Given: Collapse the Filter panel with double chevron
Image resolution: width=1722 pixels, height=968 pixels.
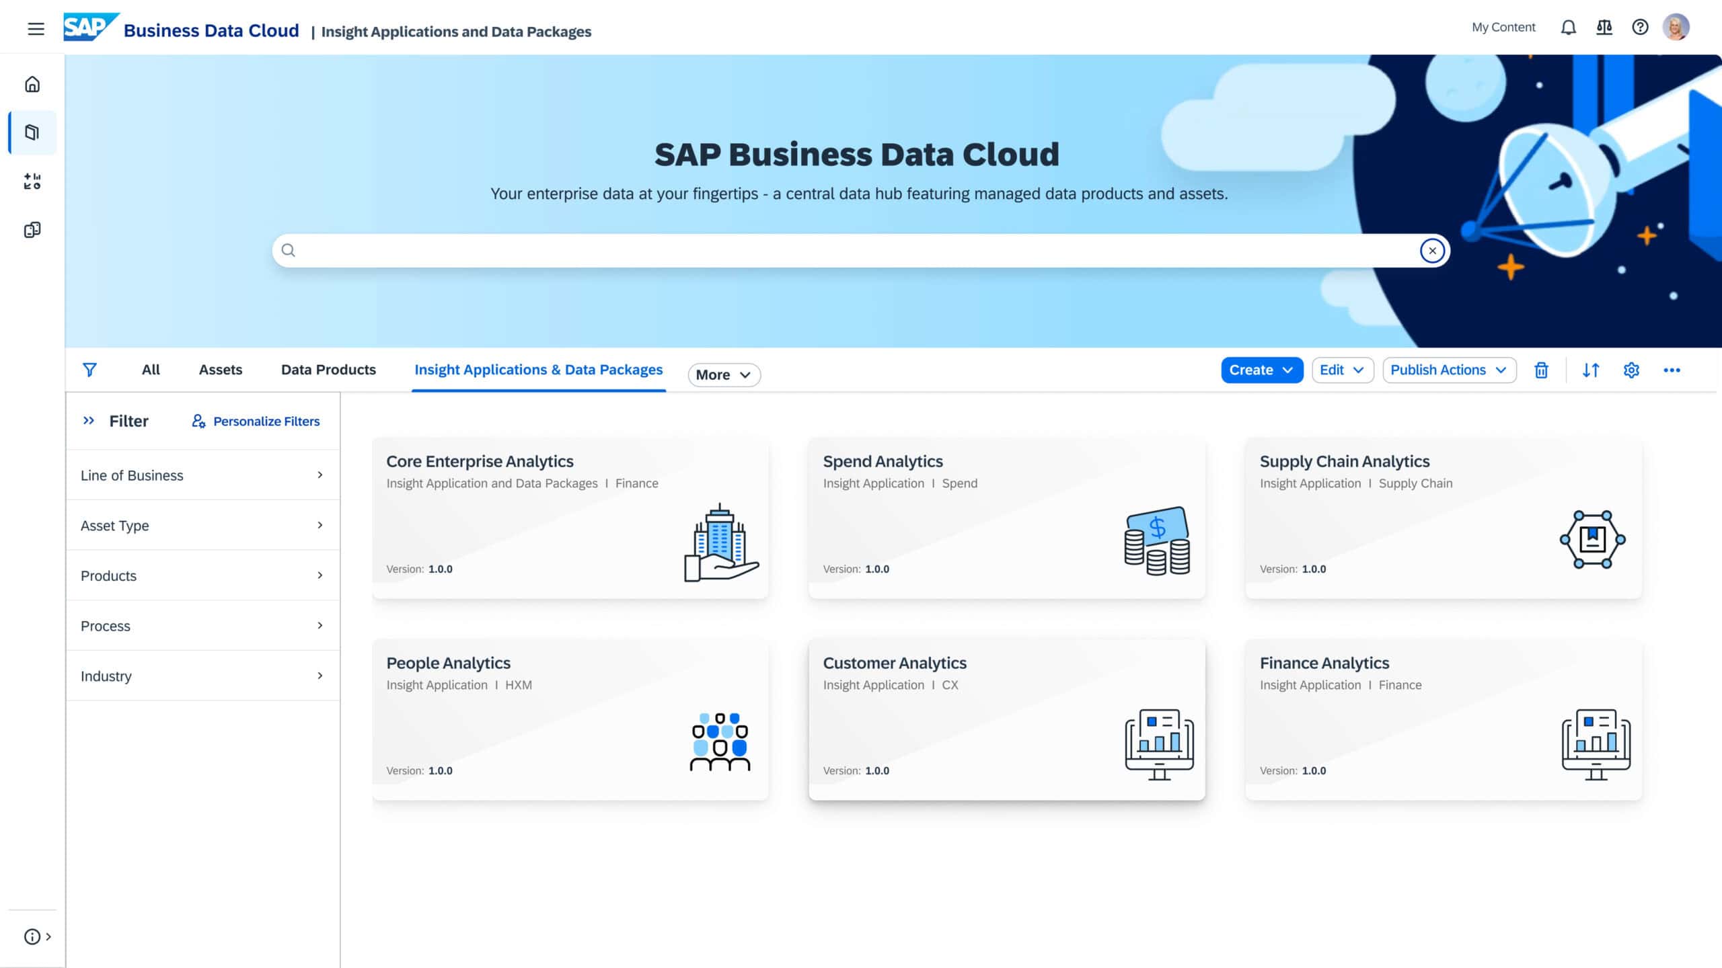Looking at the screenshot, I should click(x=88, y=421).
